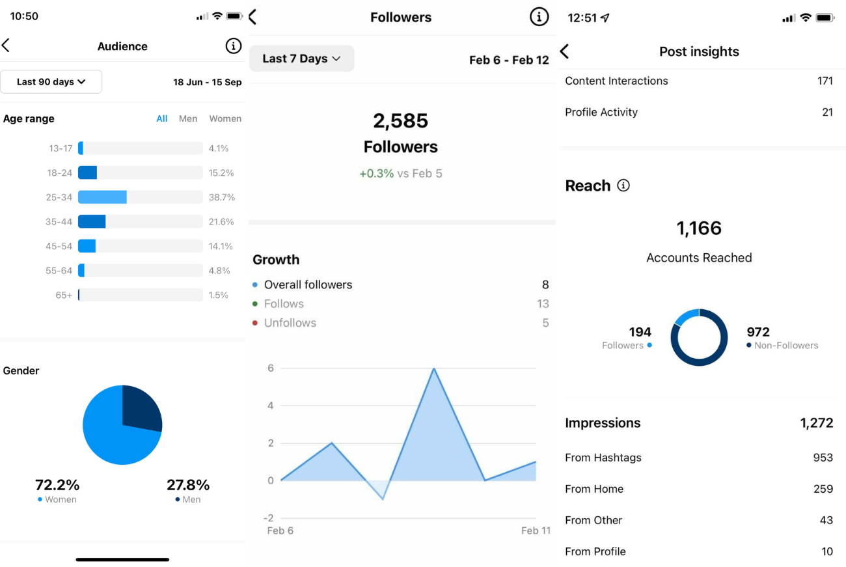
Task: Filter age range by Women
Action: (x=225, y=118)
